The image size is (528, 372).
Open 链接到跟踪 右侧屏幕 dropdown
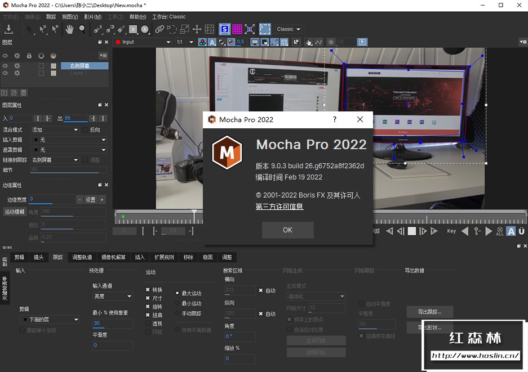pos(55,160)
